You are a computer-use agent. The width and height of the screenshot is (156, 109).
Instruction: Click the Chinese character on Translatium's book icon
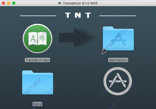(42, 38)
